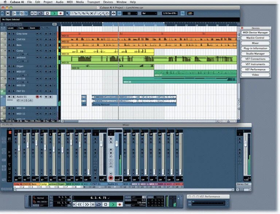Open the Cycle dropdown above track list
Image resolution: width=280 pixels, height=214 pixels.
point(23,28)
